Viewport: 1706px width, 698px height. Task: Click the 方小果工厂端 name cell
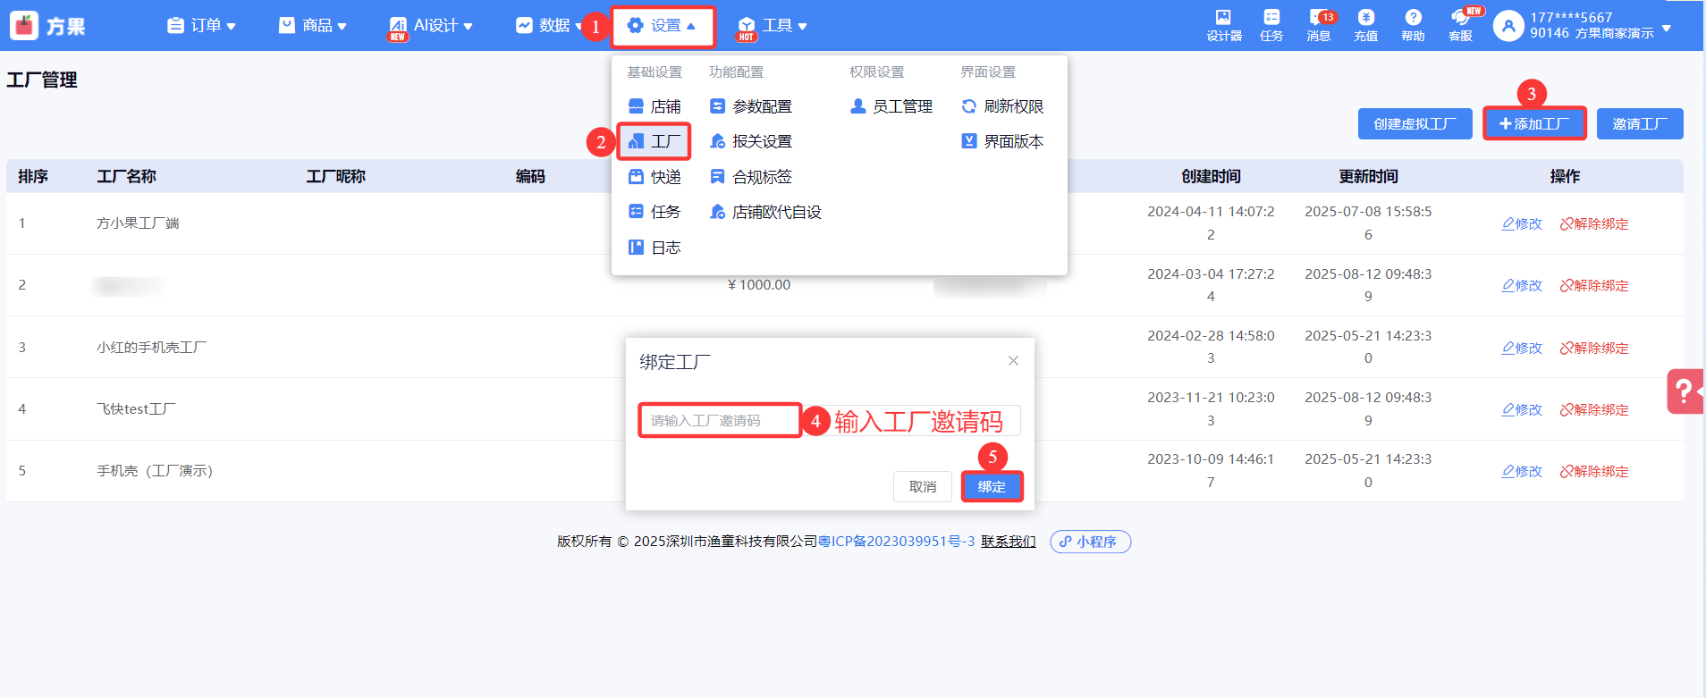pyautogui.click(x=138, y=223)
